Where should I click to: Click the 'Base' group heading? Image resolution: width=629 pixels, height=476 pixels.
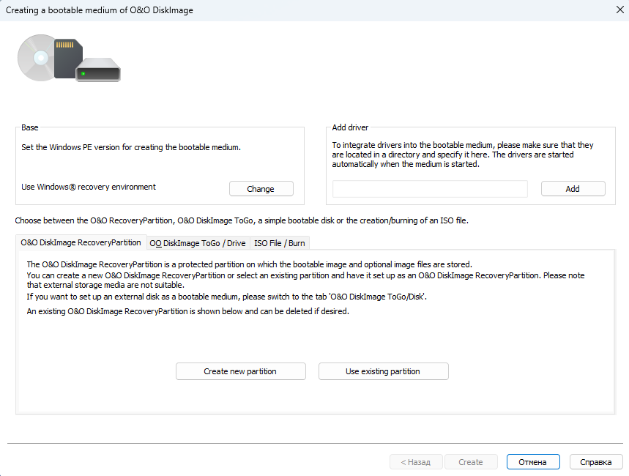30,127
